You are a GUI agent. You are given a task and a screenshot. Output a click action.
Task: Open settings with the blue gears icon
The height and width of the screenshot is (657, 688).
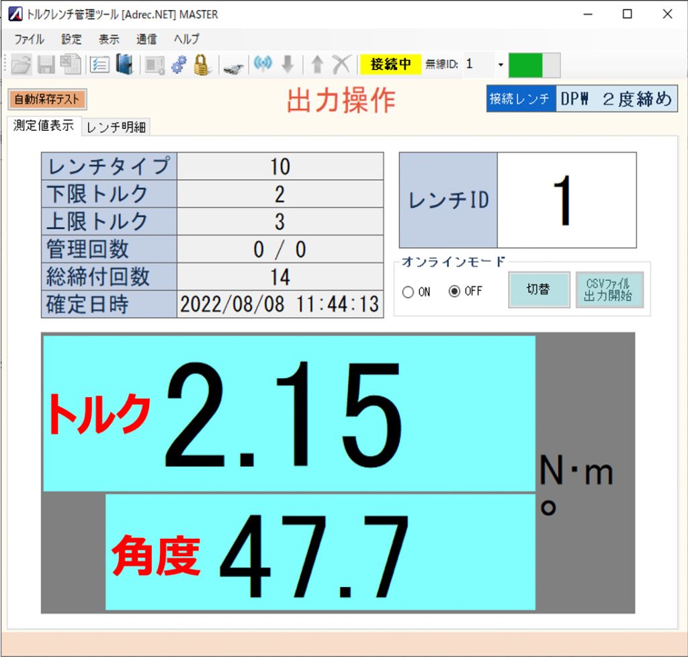click(x=178, y=64)
